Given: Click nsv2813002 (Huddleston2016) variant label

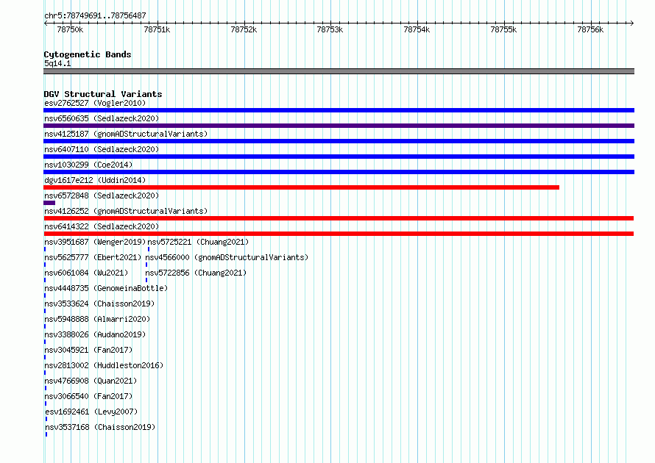Looking at the screenshot, I should click(x=104, y=365).
